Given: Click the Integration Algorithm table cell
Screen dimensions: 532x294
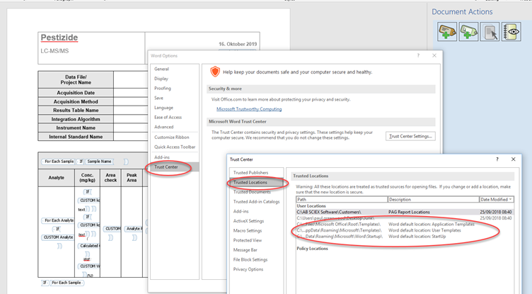Looking at the screenshot, I should [x=76, y=119].
